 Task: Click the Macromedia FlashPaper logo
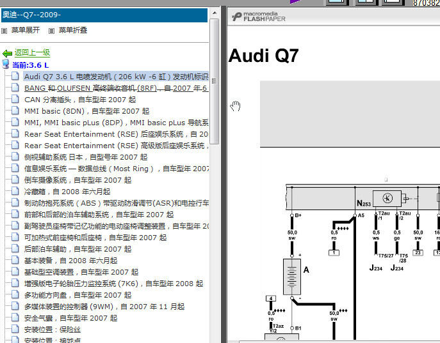coord(259,17)
